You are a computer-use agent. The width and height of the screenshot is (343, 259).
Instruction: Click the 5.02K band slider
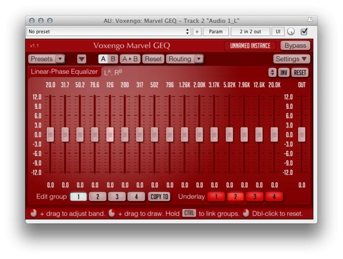click(229, 134)
